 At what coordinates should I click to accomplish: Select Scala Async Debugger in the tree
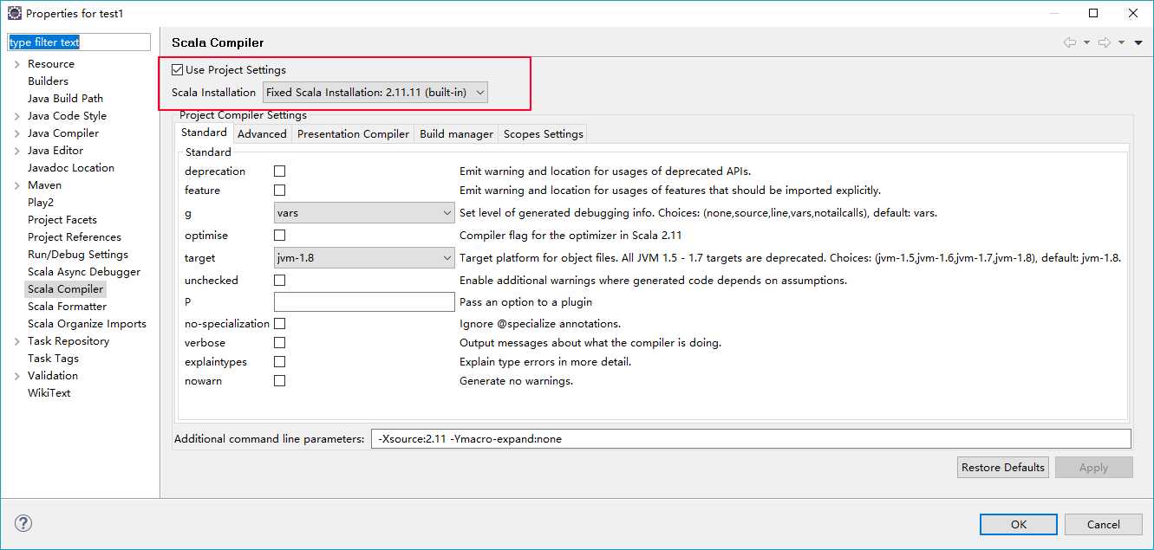coord(84,272)
